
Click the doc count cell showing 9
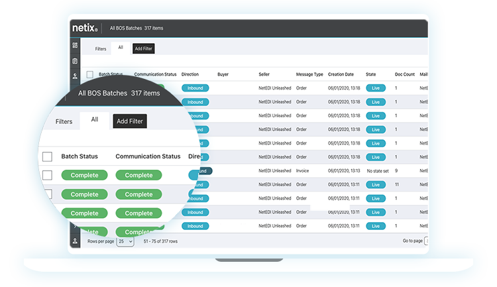(396, 170)
